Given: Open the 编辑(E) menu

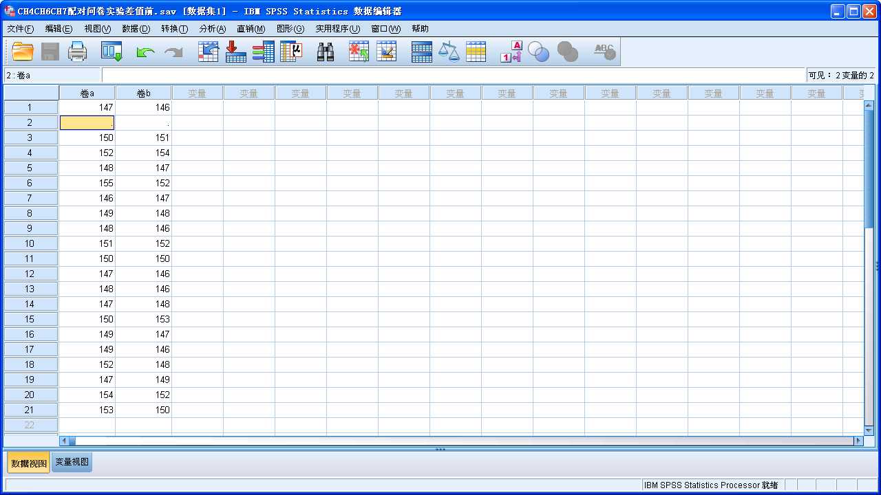Looking at the screenshot, I should 59,29.
